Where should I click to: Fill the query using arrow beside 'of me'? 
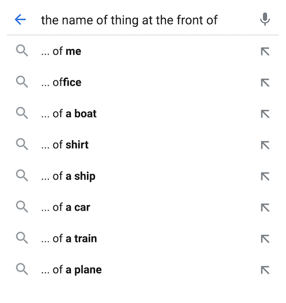click(x=265, y=51)
